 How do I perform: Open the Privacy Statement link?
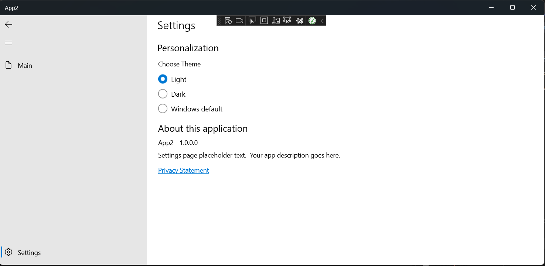tap(184, 170)
